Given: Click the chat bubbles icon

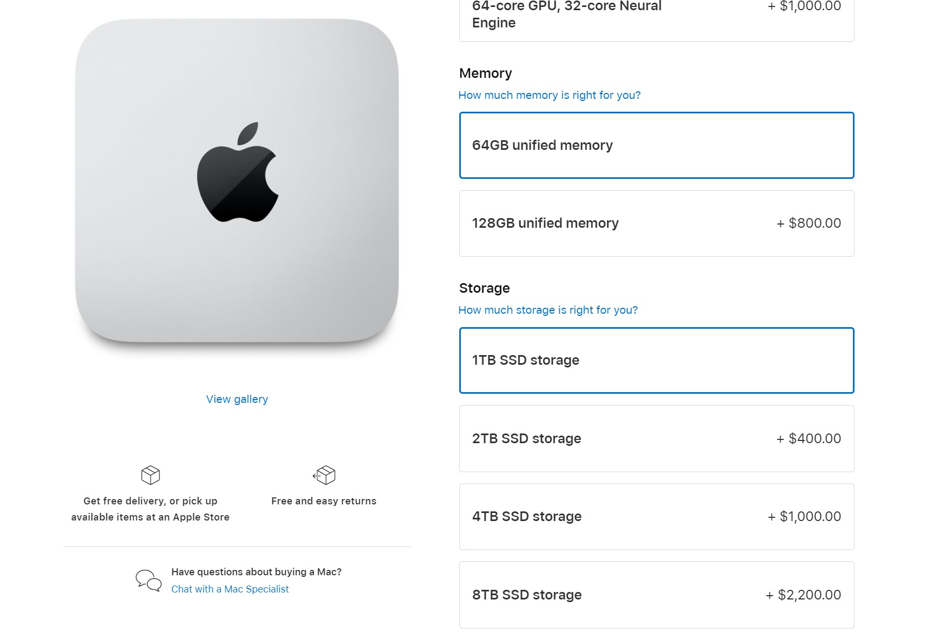Looking at the screenshot, I should (148, 581).
